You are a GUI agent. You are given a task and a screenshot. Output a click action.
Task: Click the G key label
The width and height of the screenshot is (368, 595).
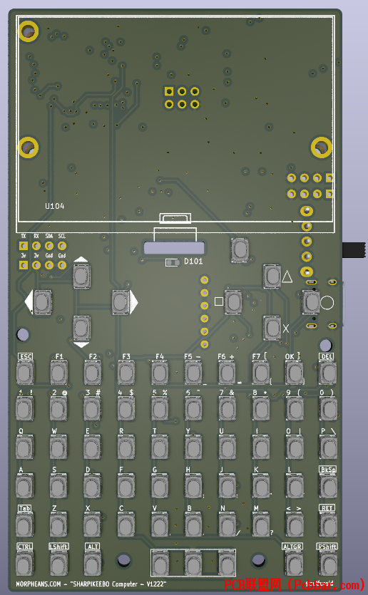pos(155,470)
